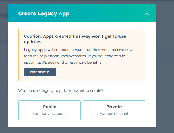Choose the Private legacy app option
The height and width of the screenshot is (133, 174).
pos(114,110)
